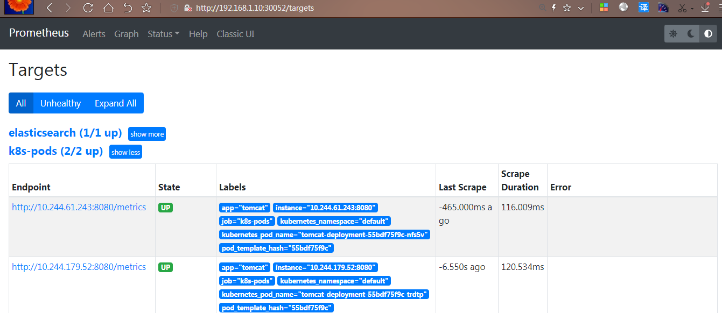The width and height of the screenshot is (722, 313).
Task: Expand the address bar chevron dropdown
Action: pyautogui.click(x=580, y=8)
